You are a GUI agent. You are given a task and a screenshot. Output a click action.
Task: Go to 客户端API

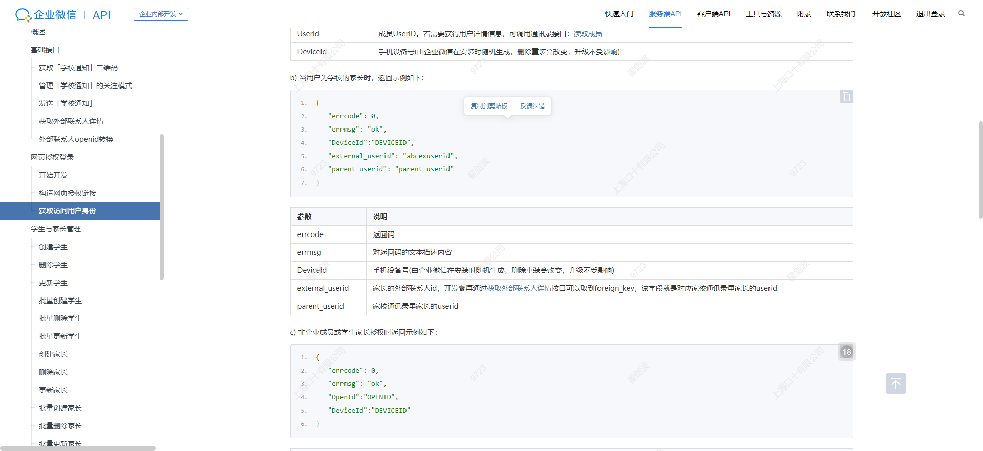pyautogui.click(x=714, y=14)
